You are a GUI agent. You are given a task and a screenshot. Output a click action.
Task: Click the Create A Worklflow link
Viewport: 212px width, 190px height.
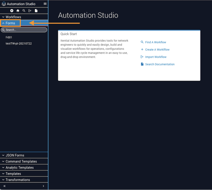(155, 49)
